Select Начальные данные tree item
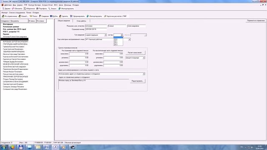The width and height of the screenshot is (267, 150). click(11, 27)
